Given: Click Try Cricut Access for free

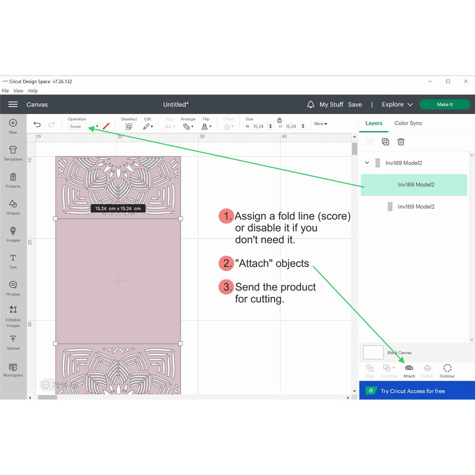Looking at the screenshot, I should coord(412,391).
